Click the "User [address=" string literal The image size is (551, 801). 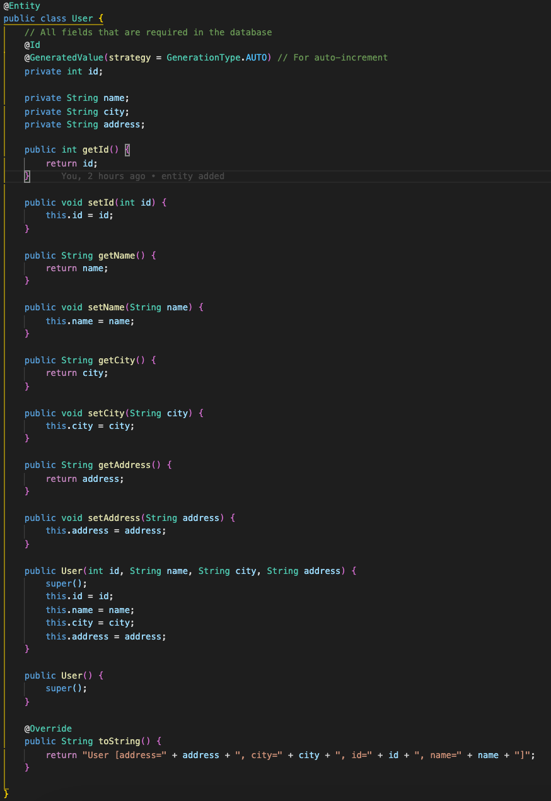click(124, 755)
